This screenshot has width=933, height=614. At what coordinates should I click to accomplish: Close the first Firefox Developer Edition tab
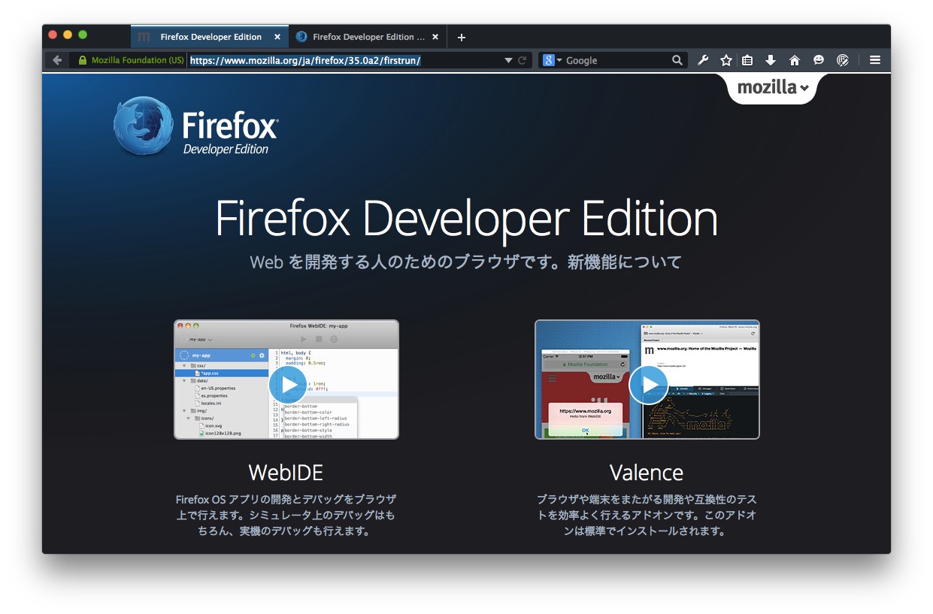click(277, 37)
